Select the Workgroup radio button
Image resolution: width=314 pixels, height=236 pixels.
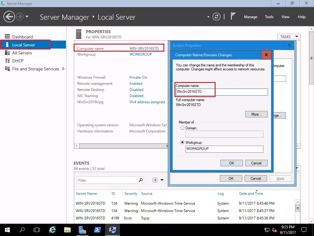183,143
